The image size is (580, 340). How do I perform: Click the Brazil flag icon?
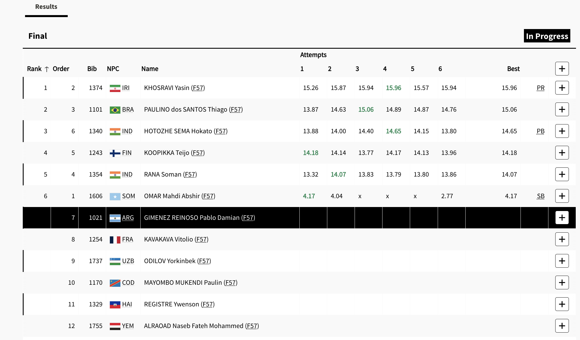(115, 110)
